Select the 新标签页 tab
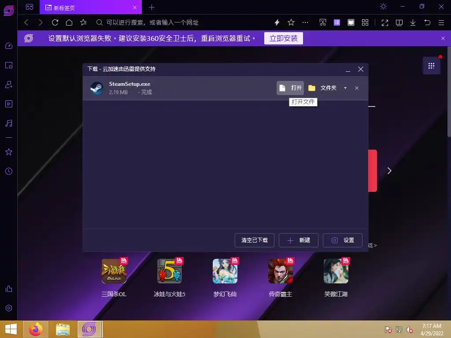Viewport: 451px width, 338px height. pyautogui.click(x=91, y=7)
